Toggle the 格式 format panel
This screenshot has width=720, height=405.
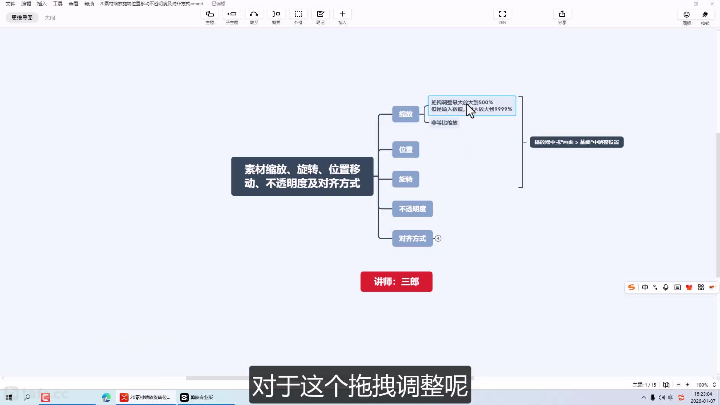(x=705, y=15)
